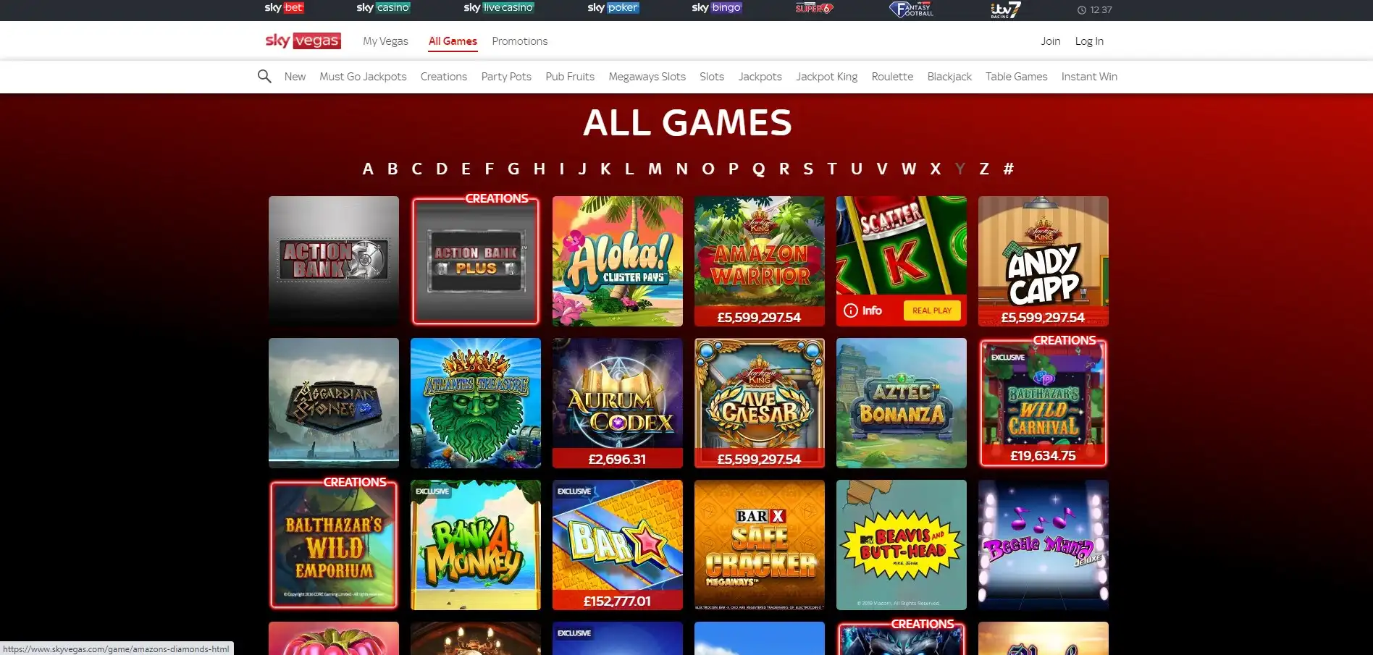Viewport: 1373px width, 655px height.
Task: Click the search magnifier icon
Action: (264, 76)
